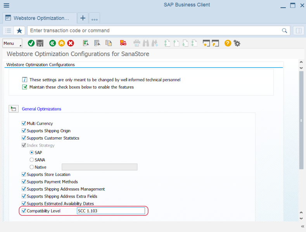The width and height of the screenshot is (306, 232).
Task: Open the Menu dropdown
Action: click(12, 43)
